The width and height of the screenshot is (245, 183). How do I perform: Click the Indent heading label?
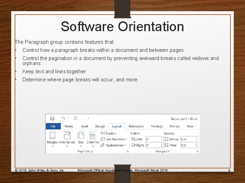tap(135, 133)
